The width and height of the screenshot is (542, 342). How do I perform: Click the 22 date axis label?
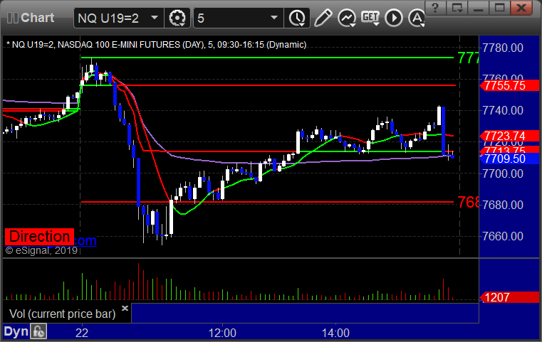pyautogui.click(x=82, y=333)
